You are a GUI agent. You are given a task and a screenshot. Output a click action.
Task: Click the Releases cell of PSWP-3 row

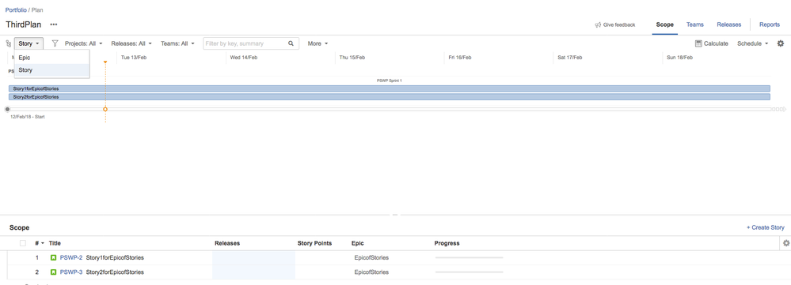tap(253, 272)
